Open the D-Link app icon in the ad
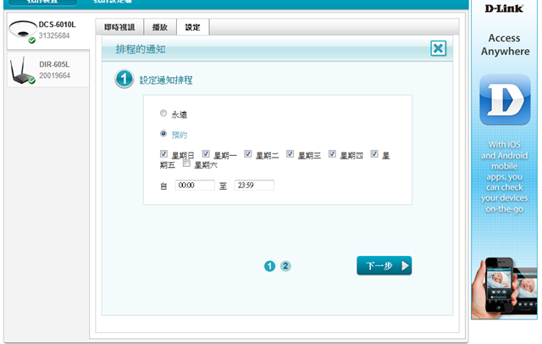 coord(505,100)
